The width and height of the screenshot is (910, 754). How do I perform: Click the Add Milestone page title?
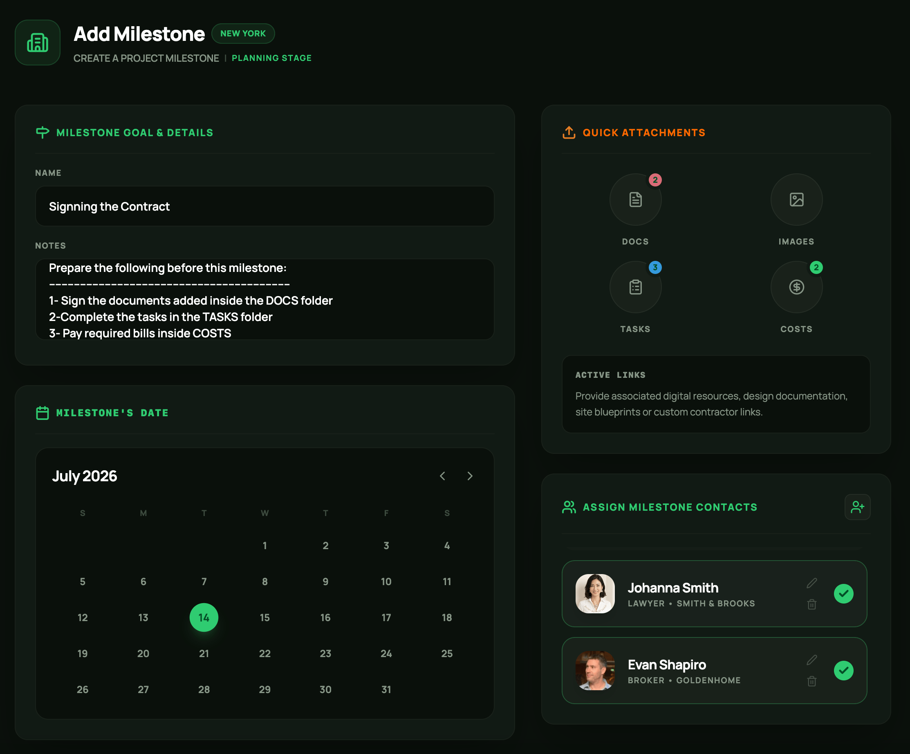[x=139, y=34]
